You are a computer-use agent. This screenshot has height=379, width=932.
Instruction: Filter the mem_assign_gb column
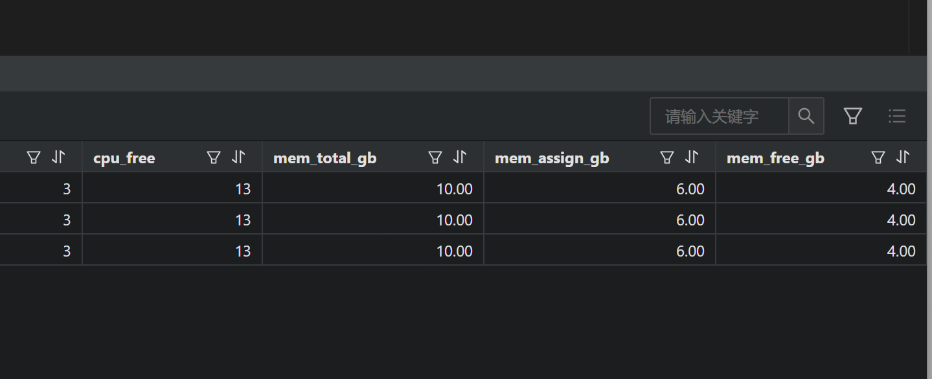point(667,157)
